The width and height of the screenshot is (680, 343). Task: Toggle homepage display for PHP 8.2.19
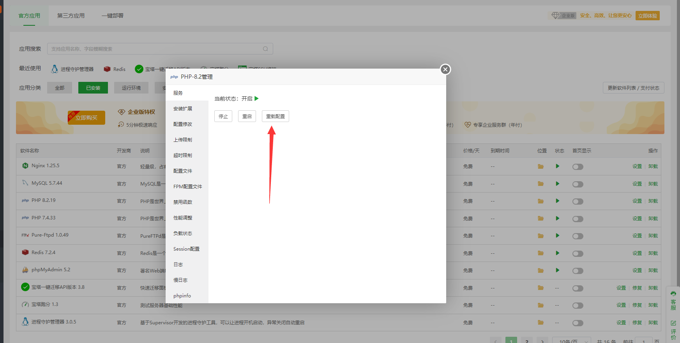(x=578, y=202)
